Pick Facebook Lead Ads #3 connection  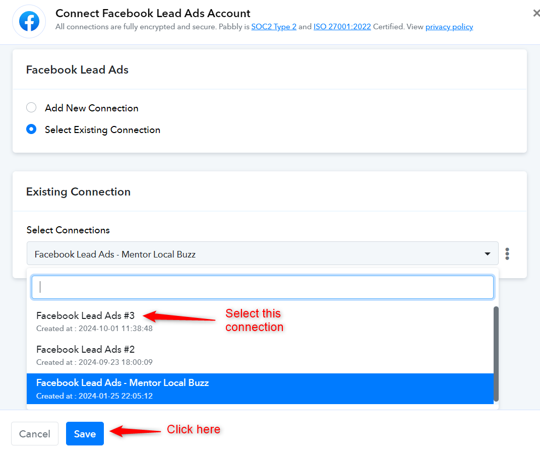pos(260,321)
